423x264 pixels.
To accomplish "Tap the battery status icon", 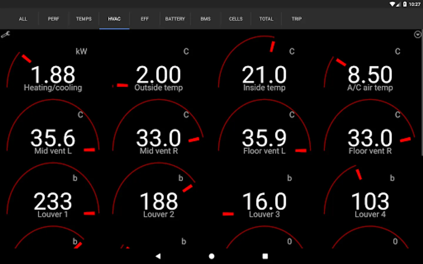I will pyautogui.click(x=405, y=4).
